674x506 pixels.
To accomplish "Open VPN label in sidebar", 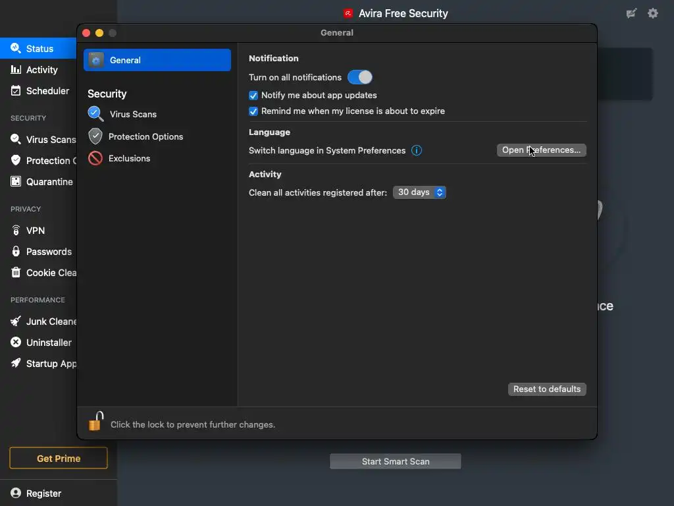I will pyautogui.click(x=36, y=231).
